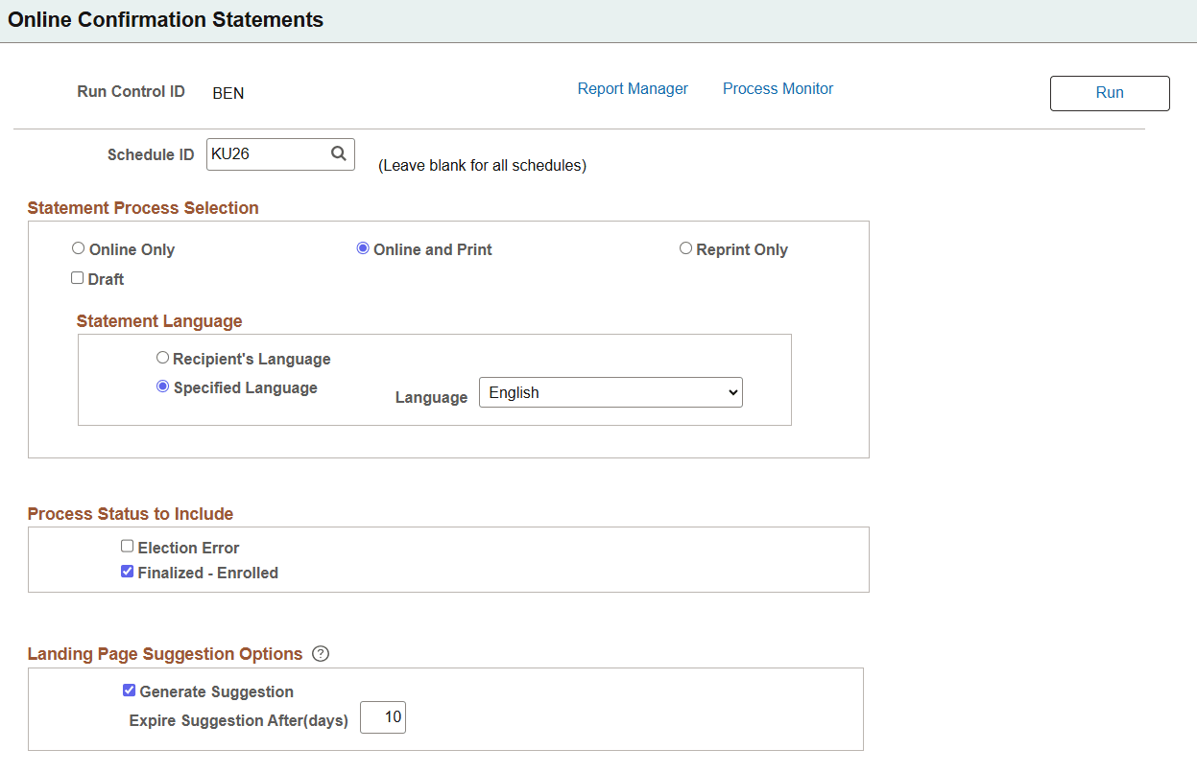
Task: Click the Process Status to Include heading
Action: [x=131, y=514]
